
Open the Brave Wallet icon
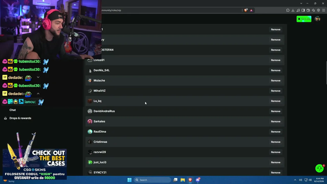point(308,10)
